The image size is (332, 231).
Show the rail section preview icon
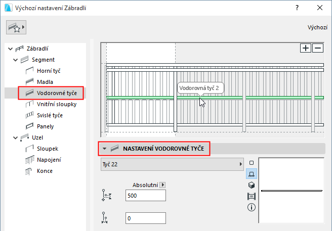click(252, 196)
